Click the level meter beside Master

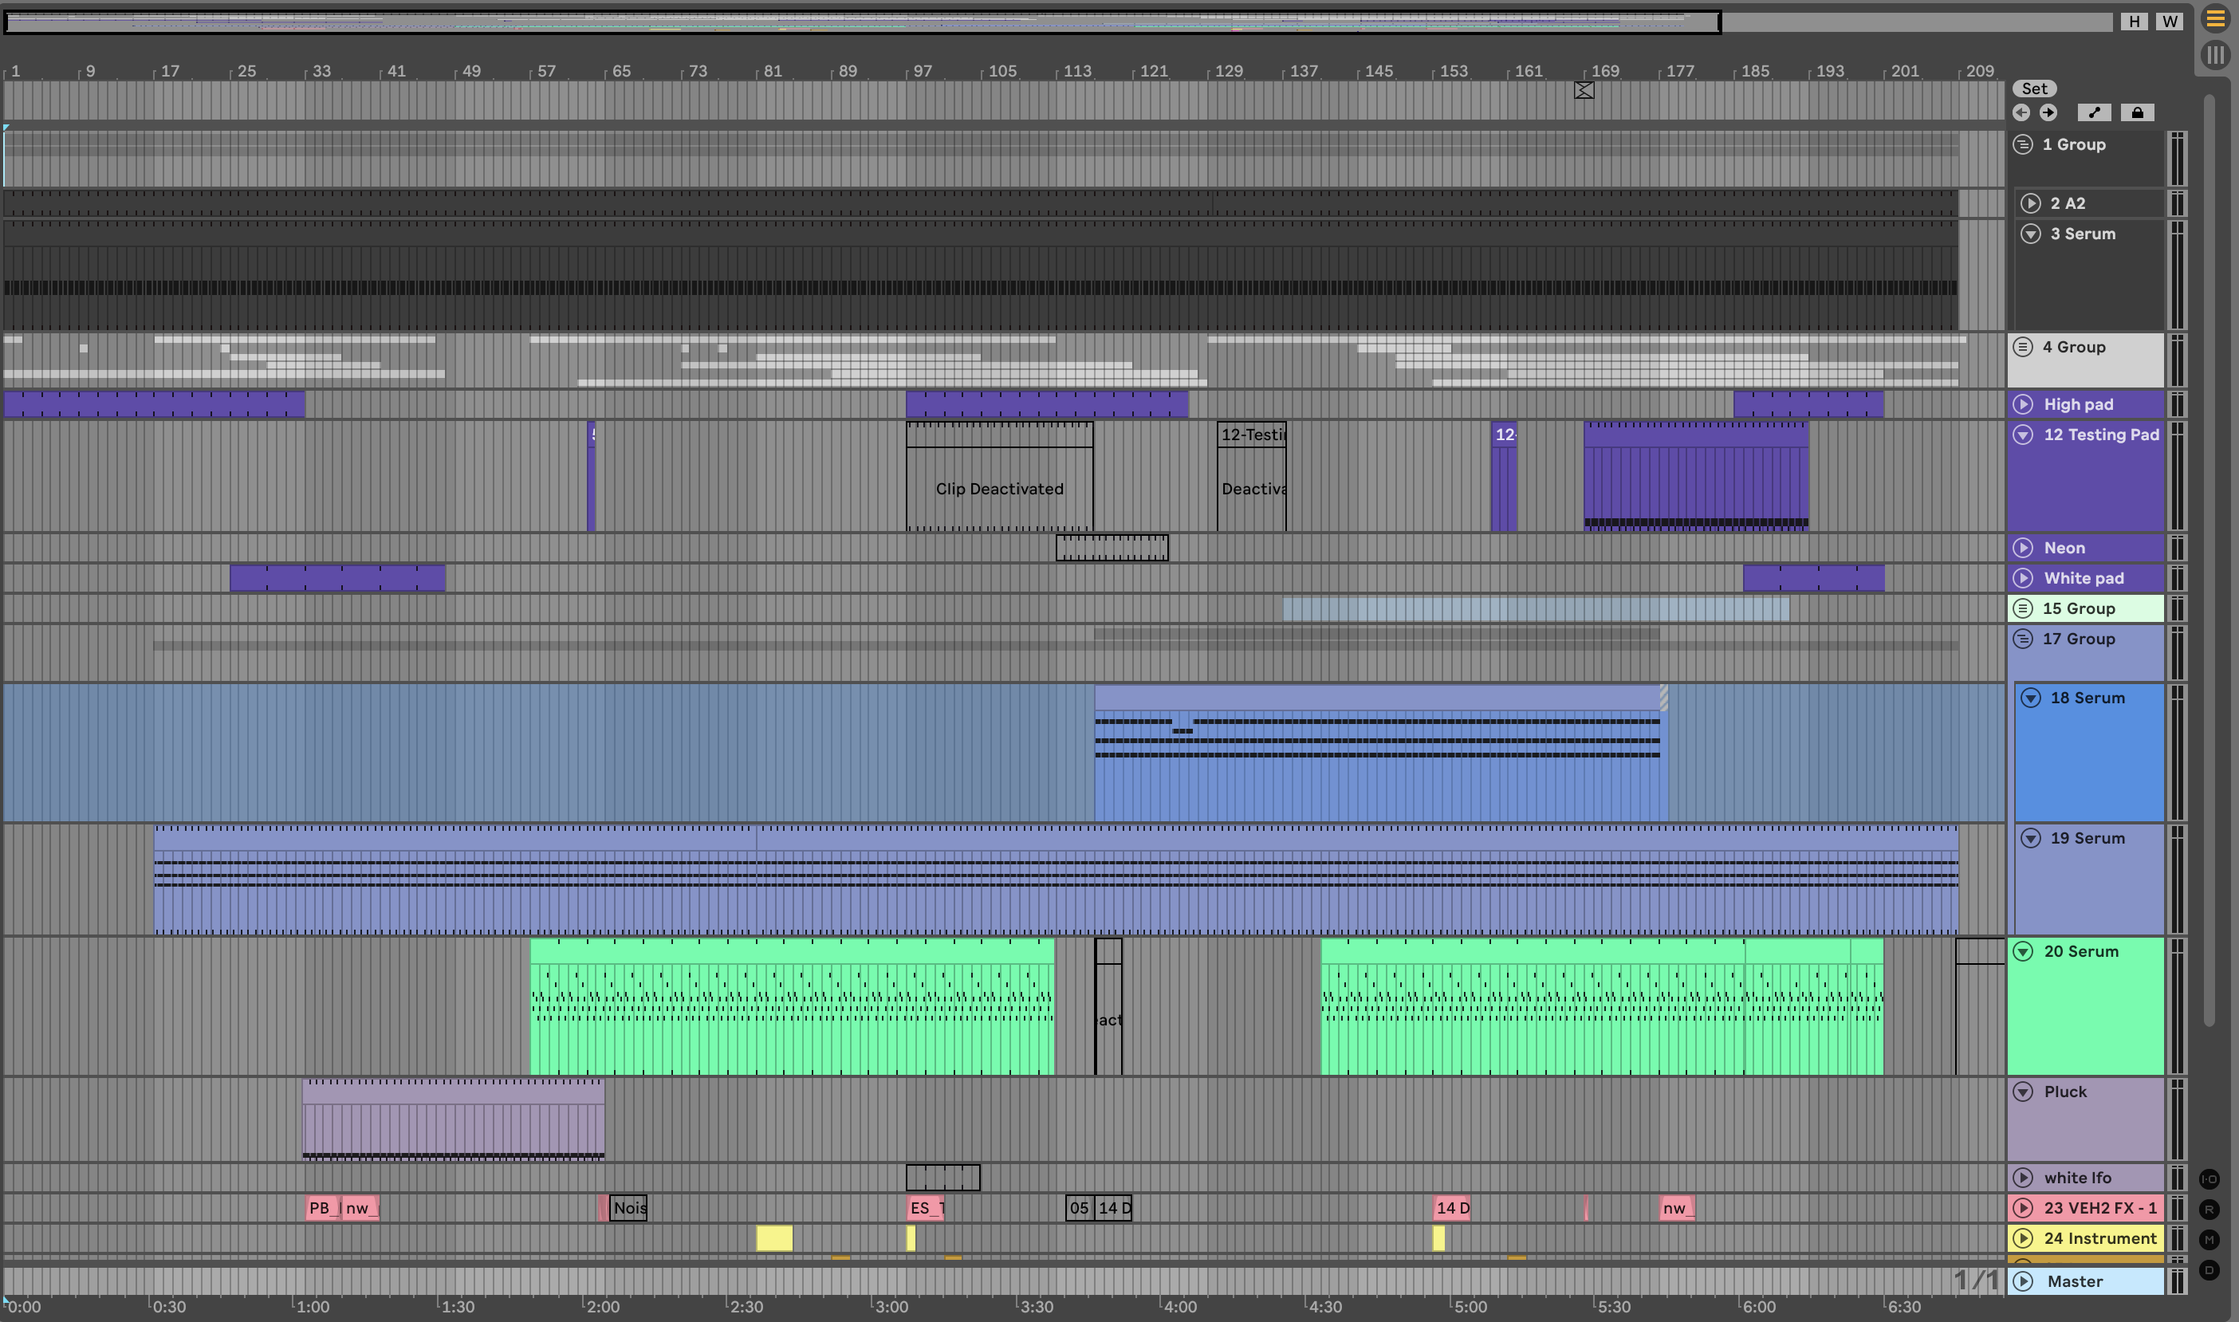tap(2177, 1281)
